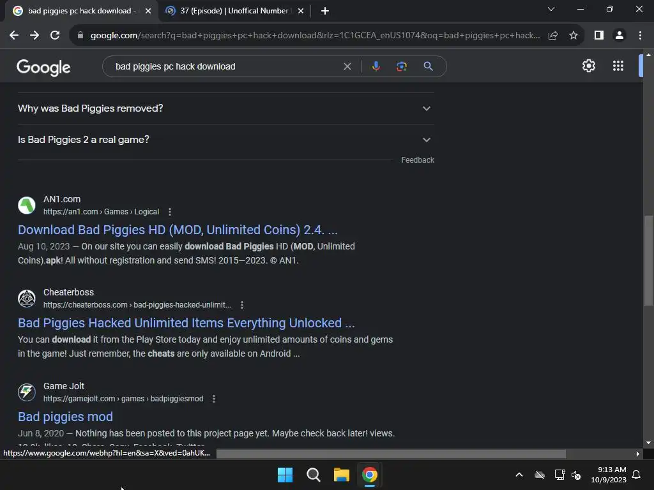
Task: Open the Google apps grid
Action: click(x=618, y=66)
